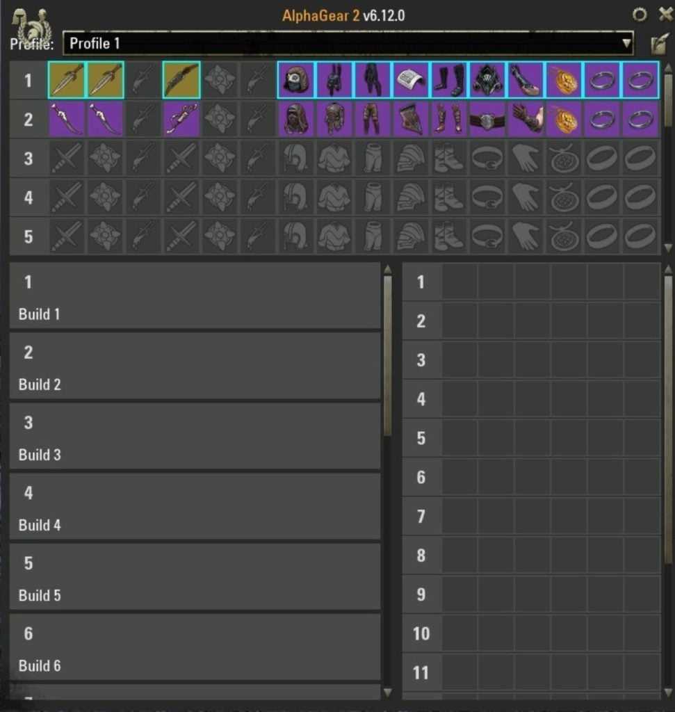Screen dimensions: 675x712
Task: Click the hooded helm in gear set 2
Action: tap(296, 119)
